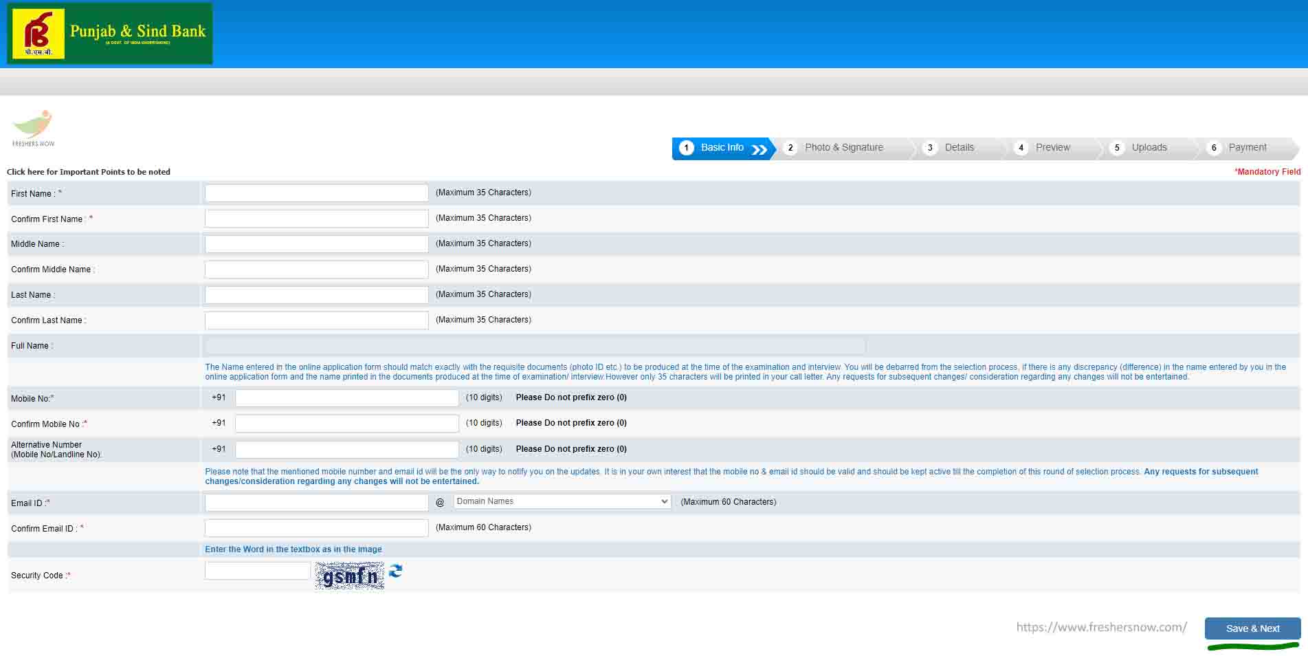Image resolution: width=1308 pixels, height=656 pixels.
Task: Open Click here for Important Points link
Action: [89, 172]
